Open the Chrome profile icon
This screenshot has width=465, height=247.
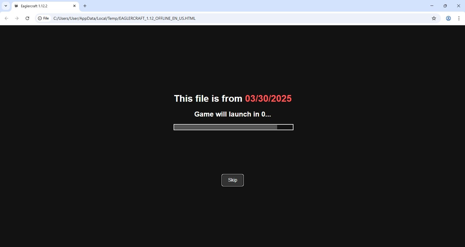click(448, 18)
